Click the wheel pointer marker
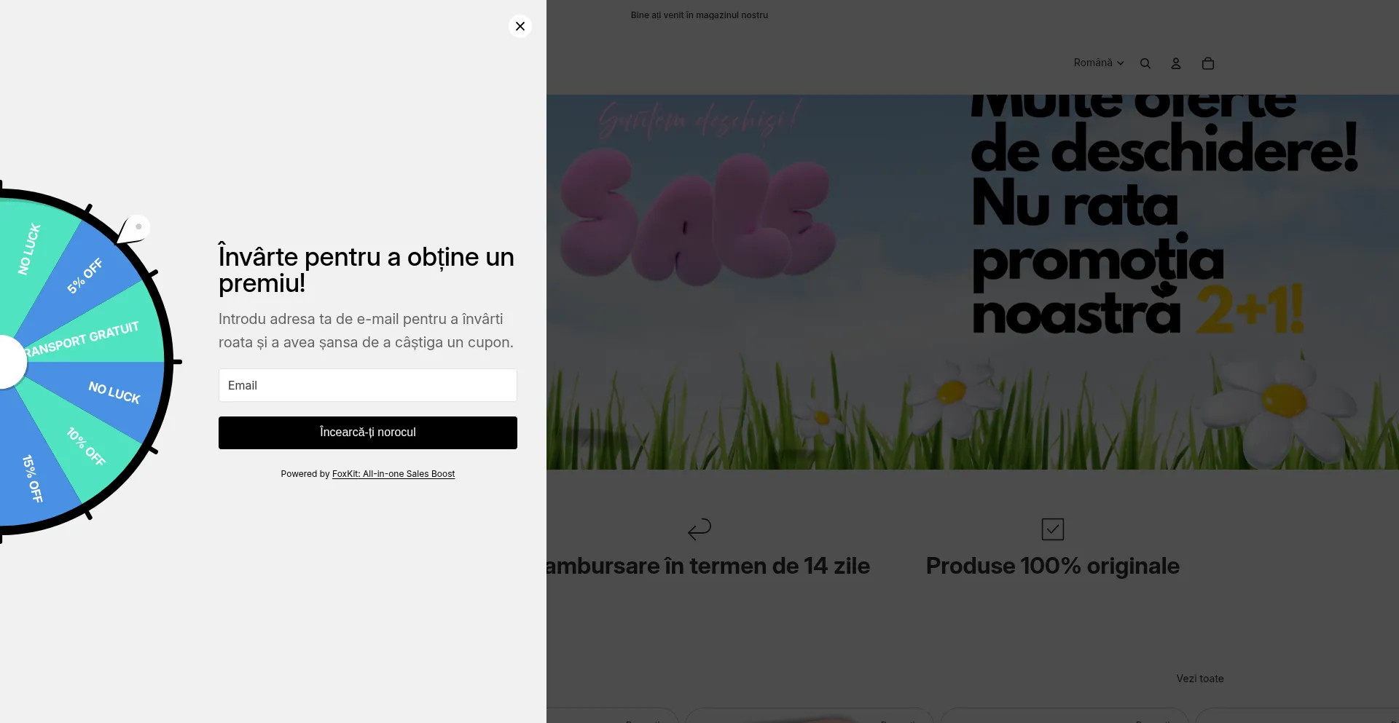This screenshot has width=1399, height=723. point(135,230)
